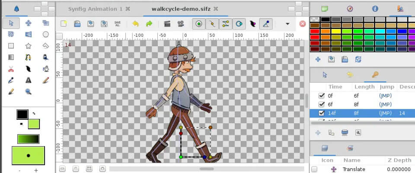Viewport: 415px width, 173px height.
Task: Click the Open file toolbar icon
Action: (x=77, y=24)
